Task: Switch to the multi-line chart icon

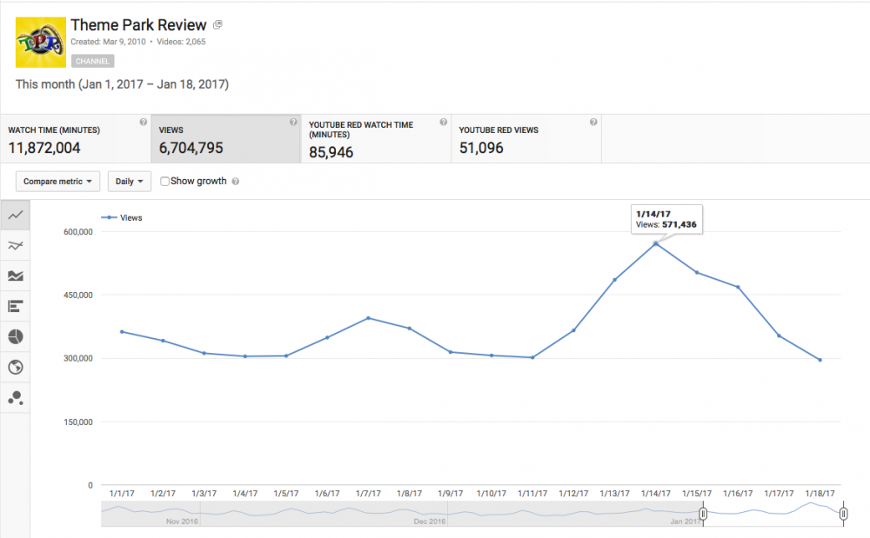Action: click(x=15, y=246)
